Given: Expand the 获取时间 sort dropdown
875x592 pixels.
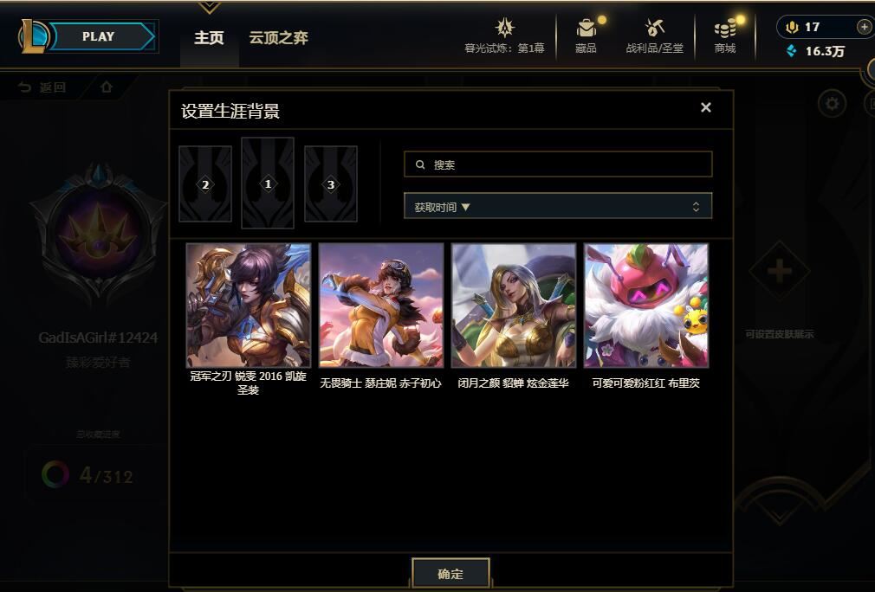Looking at the screenshot, I should (558, 206).
